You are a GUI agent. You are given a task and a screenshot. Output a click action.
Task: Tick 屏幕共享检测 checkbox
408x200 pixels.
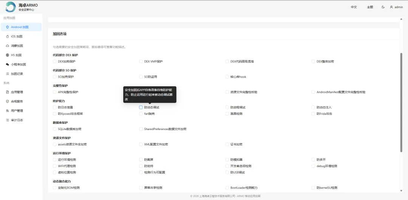coord(141,188)
